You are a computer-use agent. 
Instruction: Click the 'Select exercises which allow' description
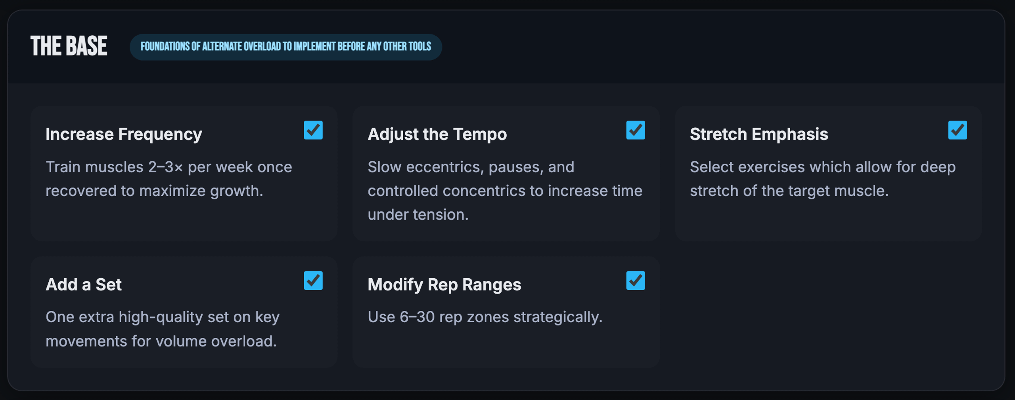pos(823,179)
